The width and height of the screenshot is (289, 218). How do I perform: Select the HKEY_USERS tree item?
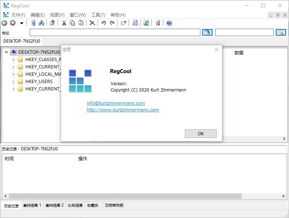(39, 82)
